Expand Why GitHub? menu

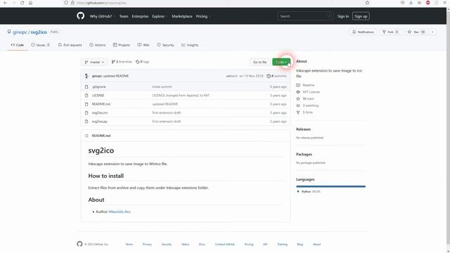tap(102, 16)
